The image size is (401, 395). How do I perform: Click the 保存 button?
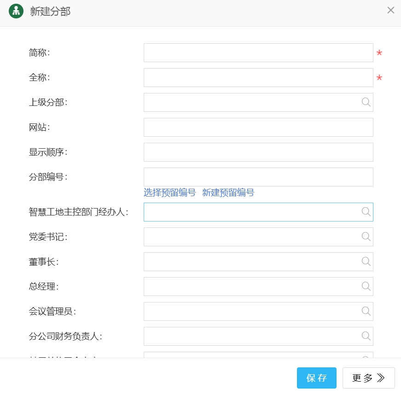click(x=316, y=378)
